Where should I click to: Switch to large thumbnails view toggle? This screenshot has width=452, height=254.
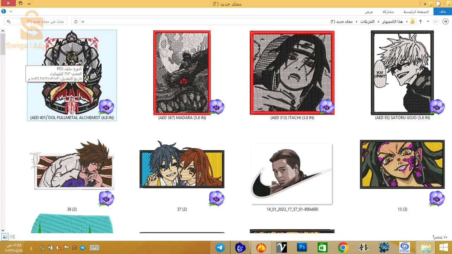(x=5, y=237)
